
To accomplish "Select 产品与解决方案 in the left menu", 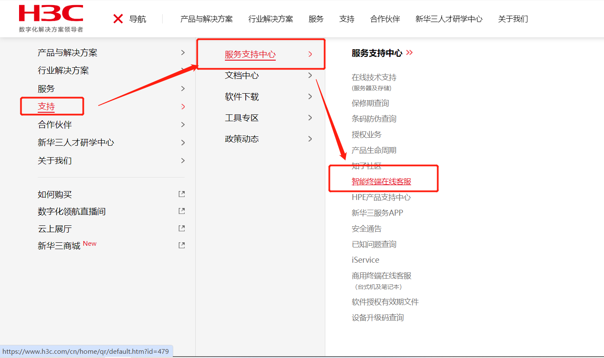I will [68, 53].
